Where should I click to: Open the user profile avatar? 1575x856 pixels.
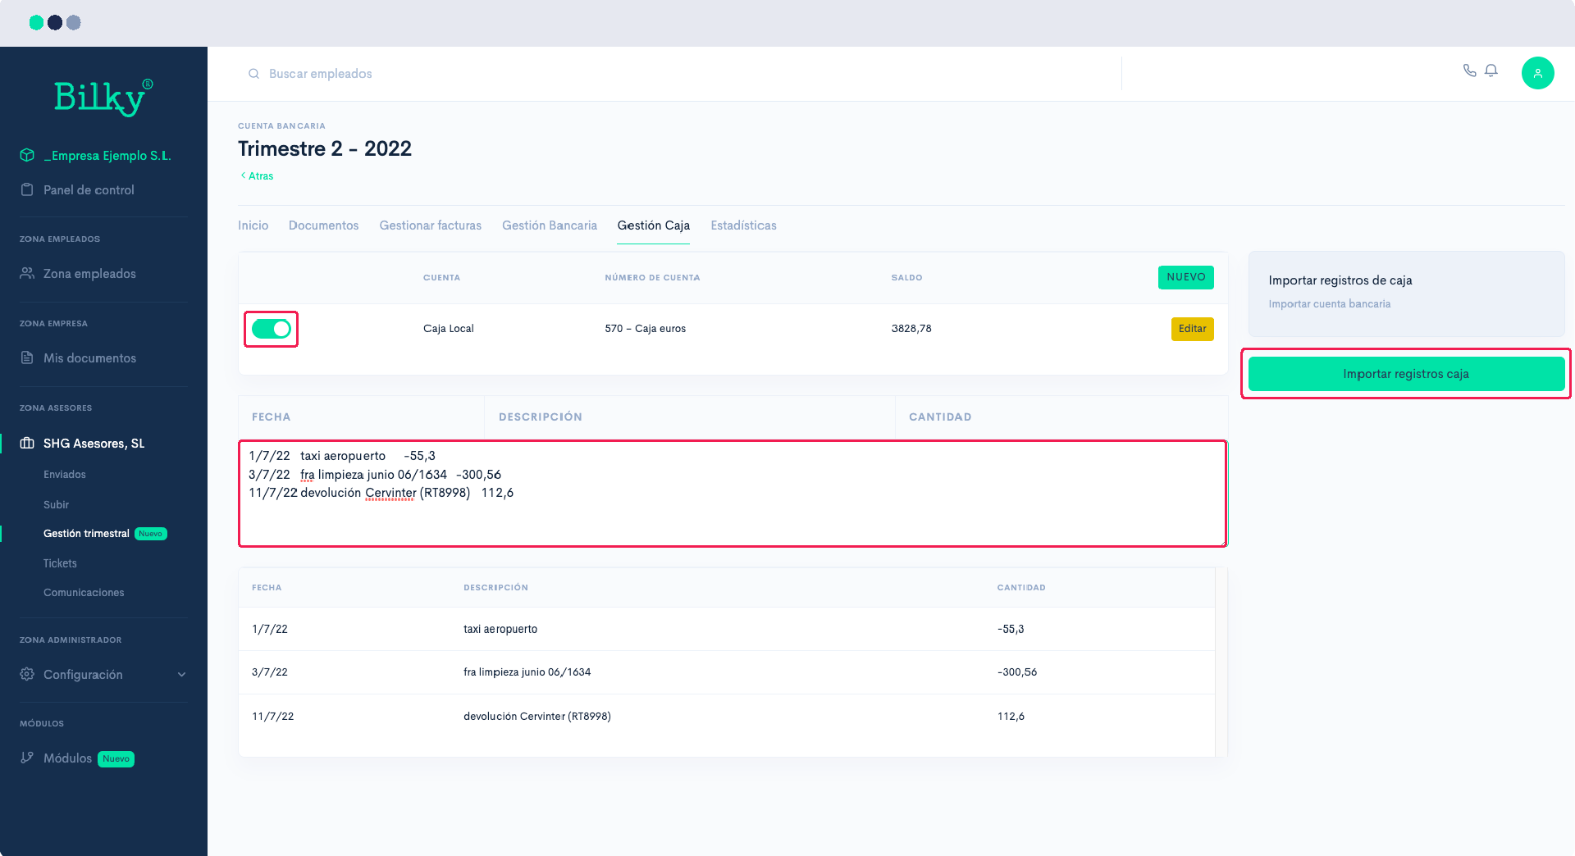click(1537, 73)
